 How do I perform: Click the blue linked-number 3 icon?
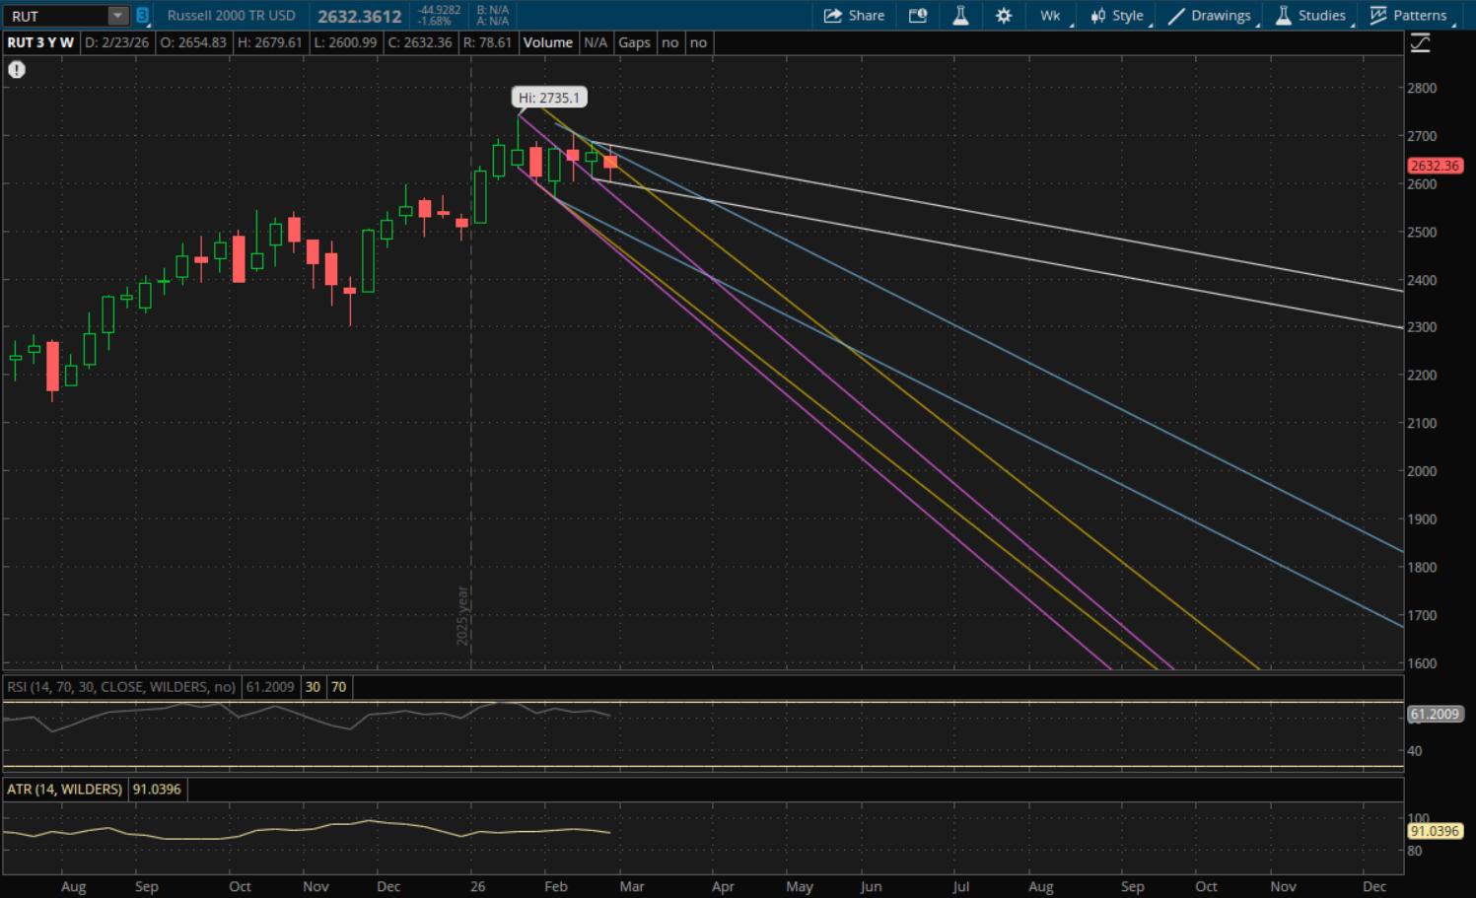pyautogui.click(x=142, y=16)
